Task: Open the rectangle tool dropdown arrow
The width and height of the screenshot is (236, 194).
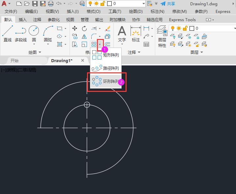Action: pyautogui.click(x=65, y=28)
